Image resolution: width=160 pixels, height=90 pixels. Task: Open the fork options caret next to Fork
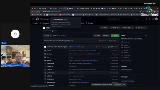133,28
